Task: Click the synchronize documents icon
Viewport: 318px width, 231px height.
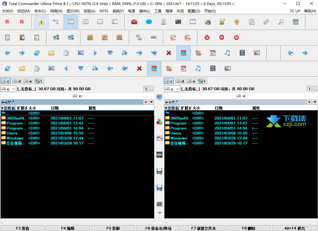Action: 252,22
